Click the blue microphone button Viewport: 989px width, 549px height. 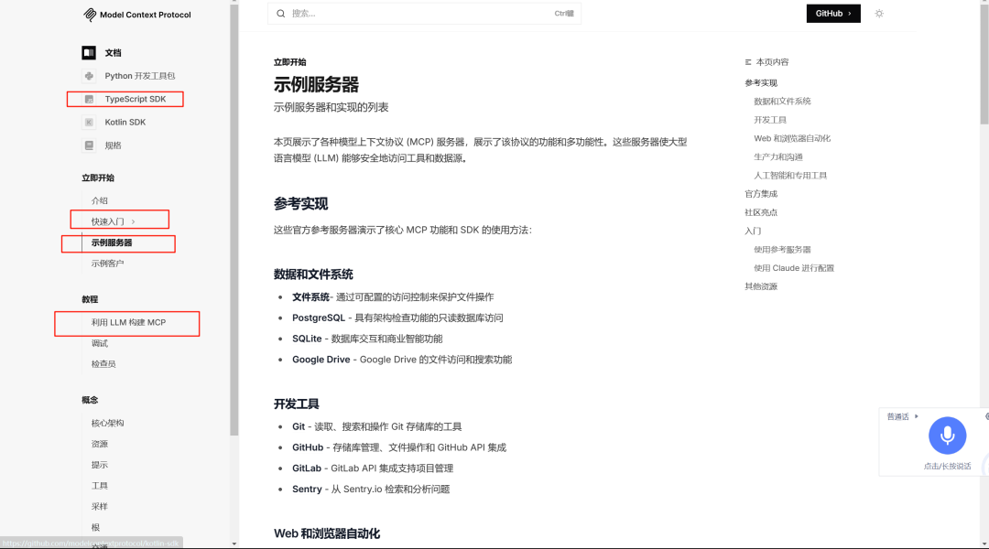tap(948, 436)
